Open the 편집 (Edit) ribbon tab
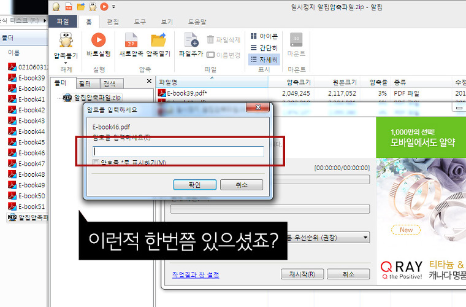Viewport: 466px width, 307px height. 113,21
